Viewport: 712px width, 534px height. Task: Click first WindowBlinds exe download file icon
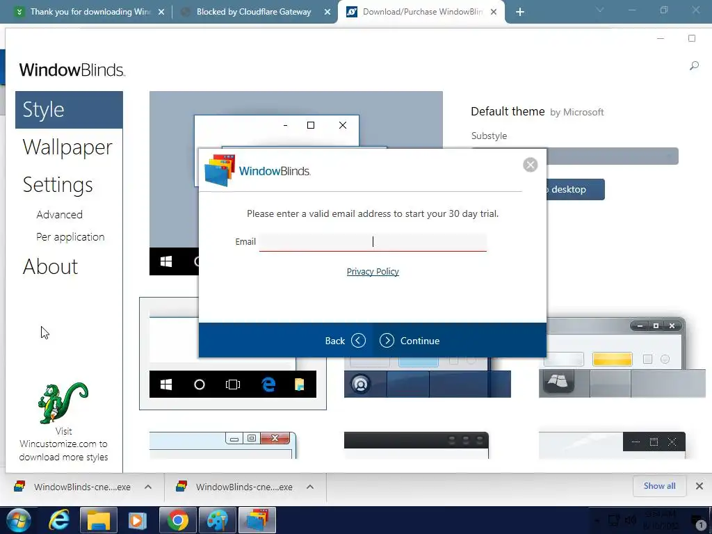coord(19,486)
